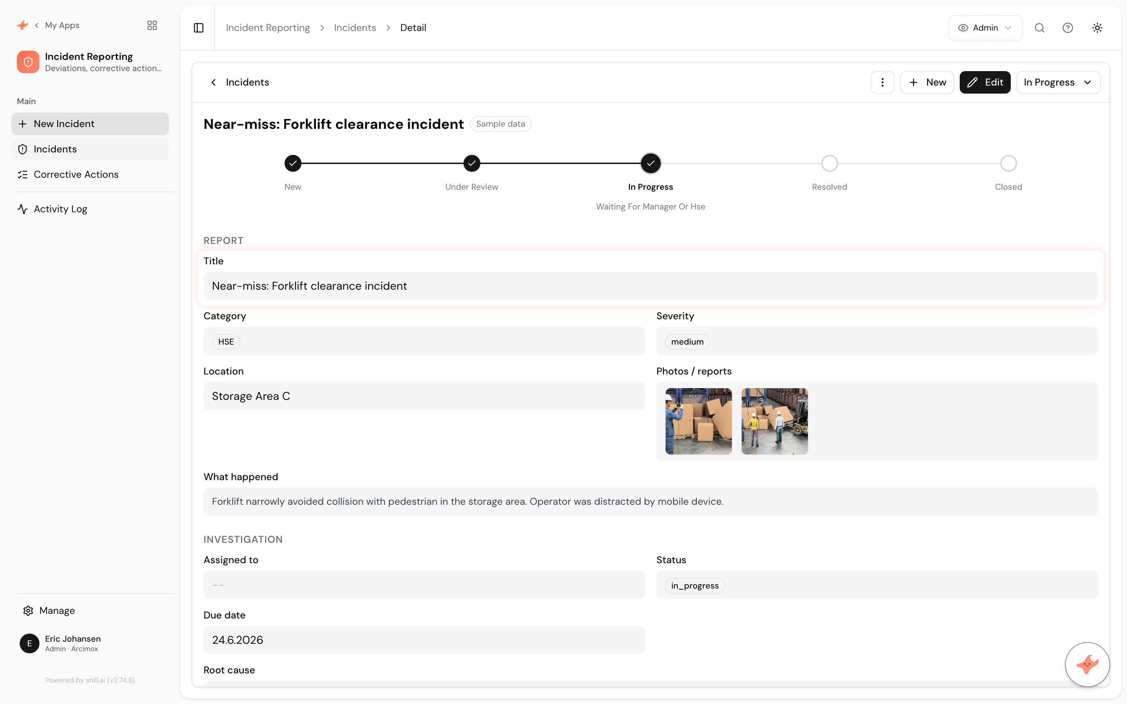Viewport: 1127px width, 704px height.
Task: Click Incidents breadcrumb link
Action: click(355, 28)
